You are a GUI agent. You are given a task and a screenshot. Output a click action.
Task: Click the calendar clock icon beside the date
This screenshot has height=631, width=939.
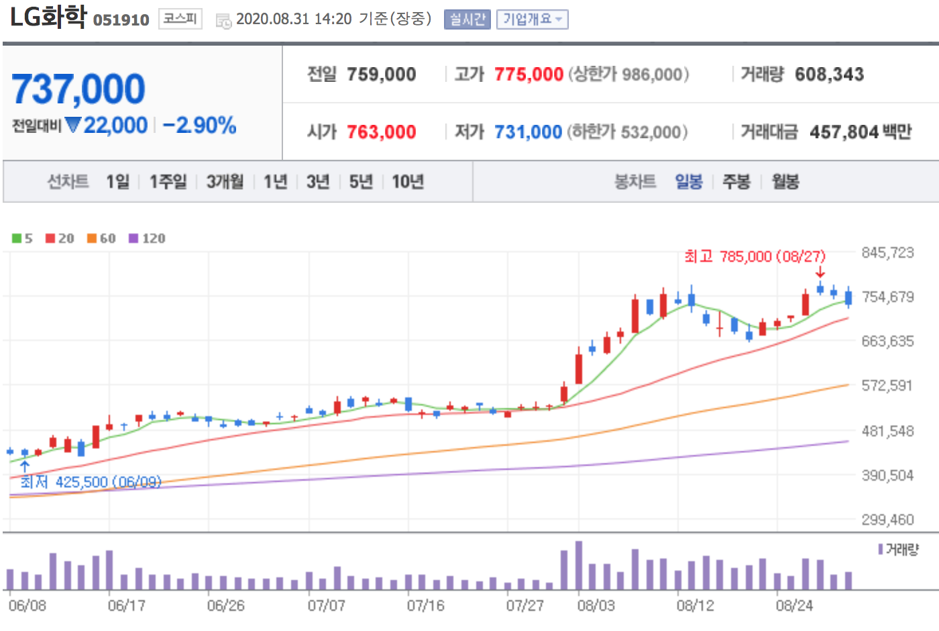tap(223, 21)
